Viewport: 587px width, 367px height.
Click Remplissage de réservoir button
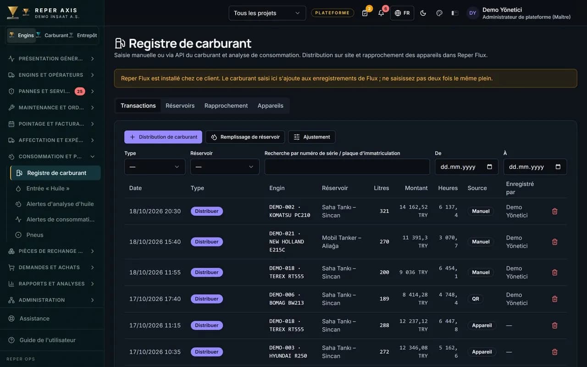click(245, 137)
